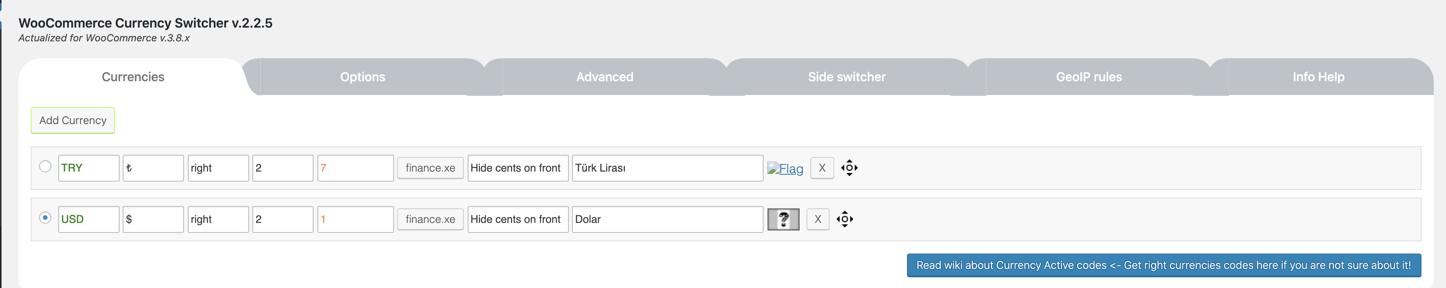Select TRY as the main currency radio
Viewport: 1446px width, 288px height.
click(x=46, y=167)
